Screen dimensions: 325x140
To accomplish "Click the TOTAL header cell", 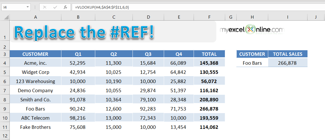I will pos(209,54).
